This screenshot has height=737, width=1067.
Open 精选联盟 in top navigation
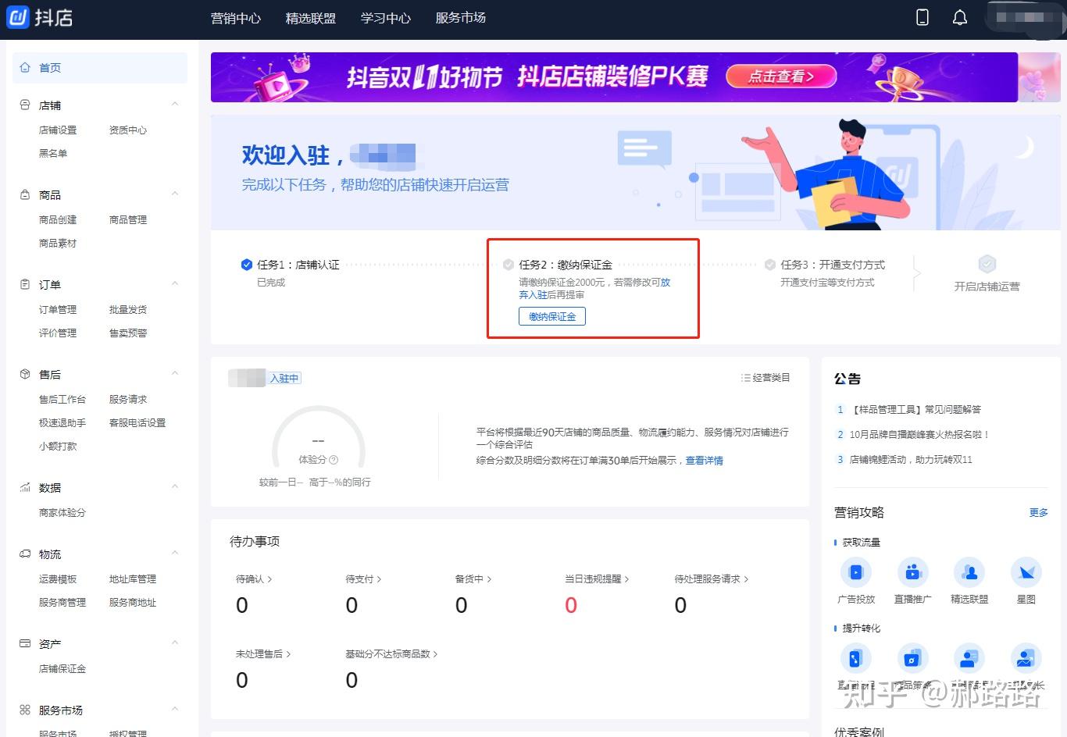click(311, 18)
